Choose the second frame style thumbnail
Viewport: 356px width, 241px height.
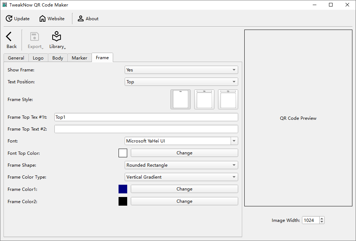[204, 99]
